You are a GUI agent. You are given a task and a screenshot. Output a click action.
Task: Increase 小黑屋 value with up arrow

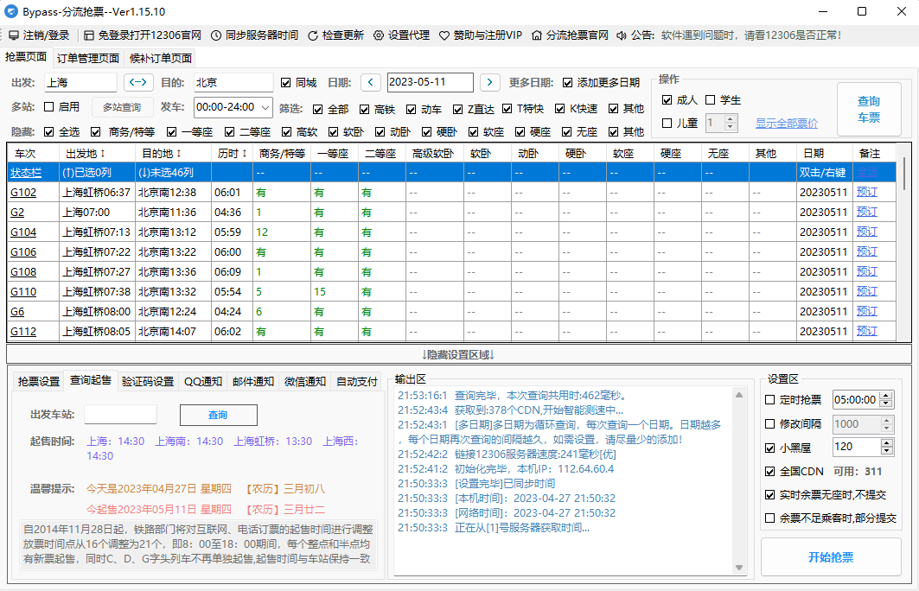click(x=887, y=443)
